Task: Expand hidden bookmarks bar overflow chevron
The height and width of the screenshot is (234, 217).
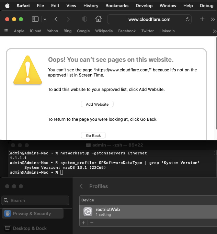Action: (215, 31)
